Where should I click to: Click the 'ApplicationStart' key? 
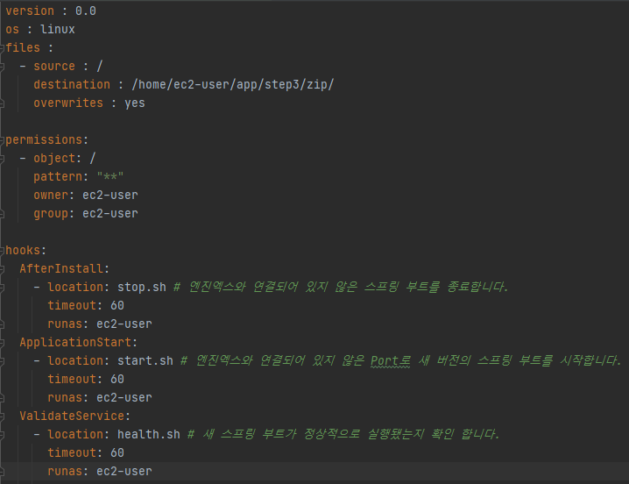click(x=75, y=343)
